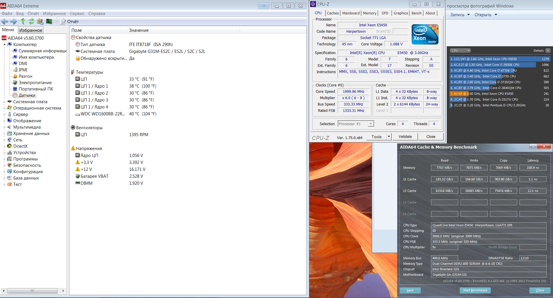
Task: Select the Безопасность shield category
Action: 27,165
